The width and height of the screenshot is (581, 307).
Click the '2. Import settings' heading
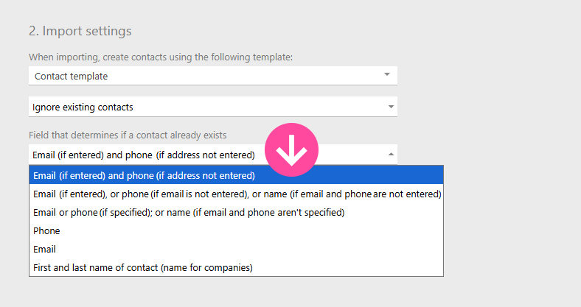tap(80, 31)
